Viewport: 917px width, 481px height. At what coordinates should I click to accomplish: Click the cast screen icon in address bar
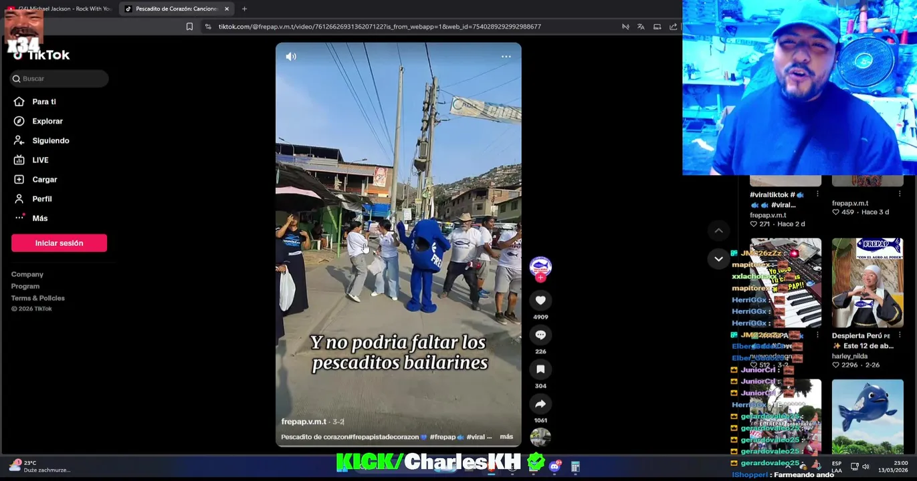[x=657, y=27]
